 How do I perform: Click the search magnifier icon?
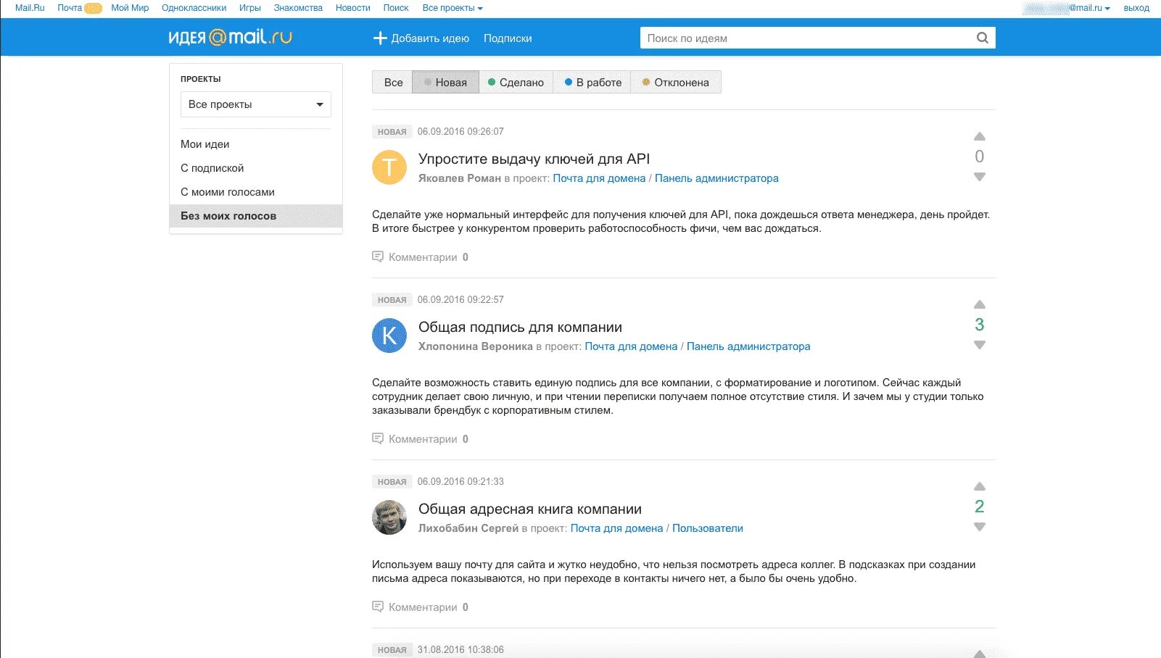(x=983, y=38)
